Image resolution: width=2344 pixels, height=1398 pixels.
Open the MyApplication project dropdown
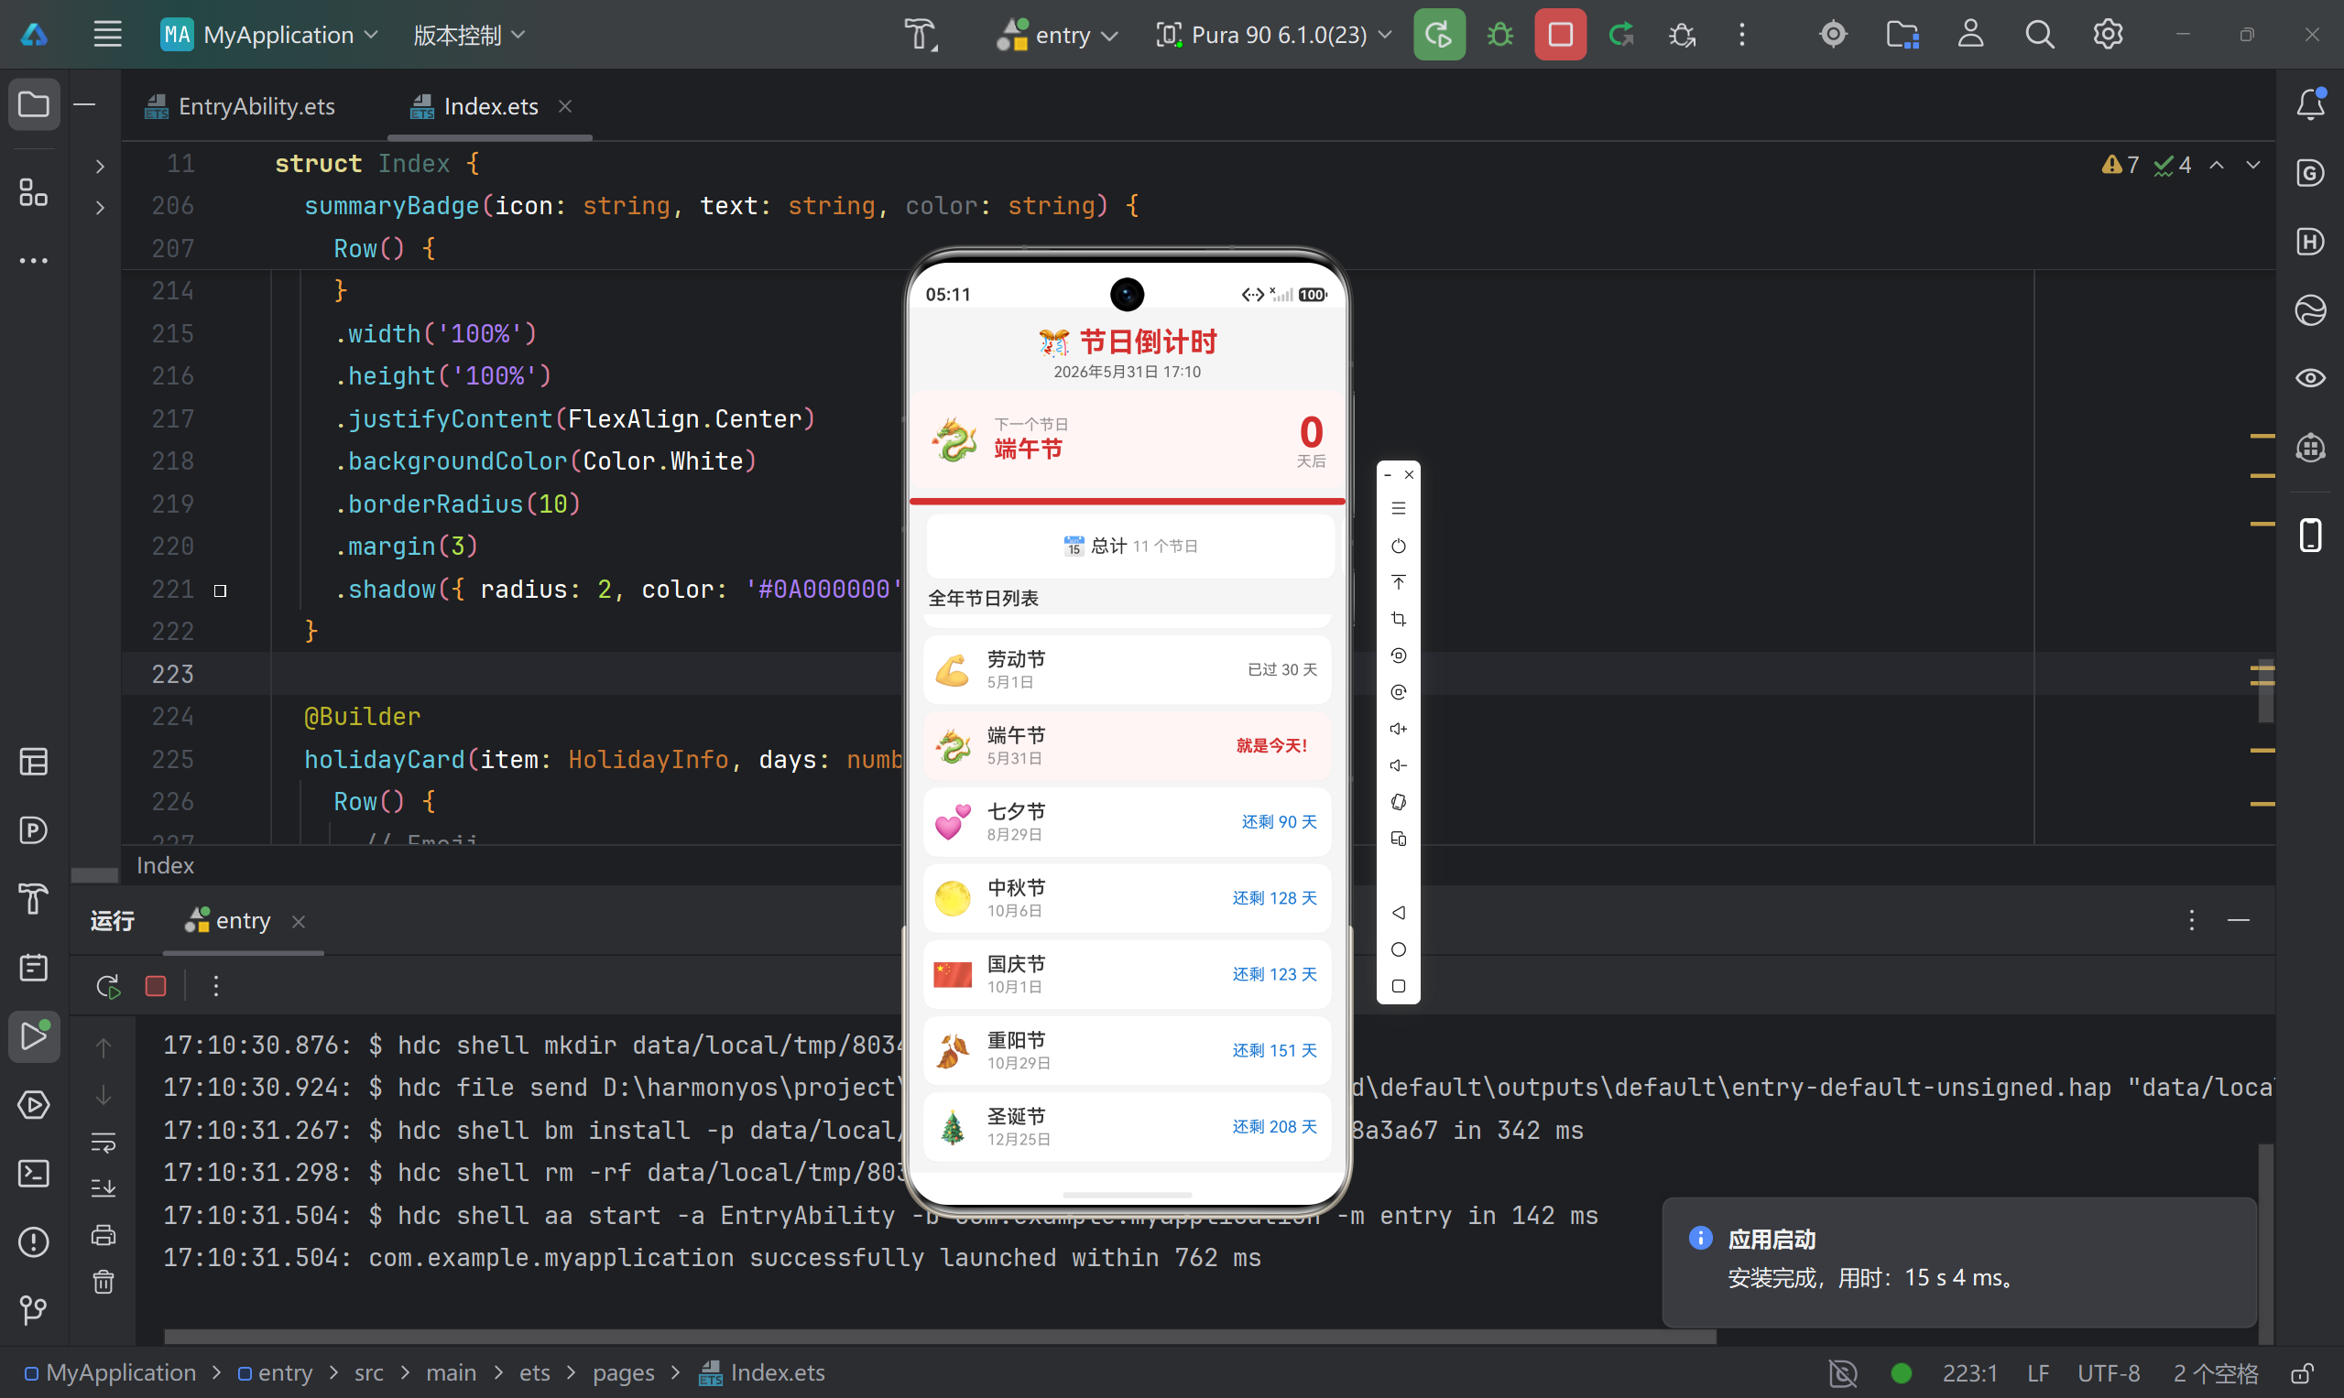click(x=269, y=35)
